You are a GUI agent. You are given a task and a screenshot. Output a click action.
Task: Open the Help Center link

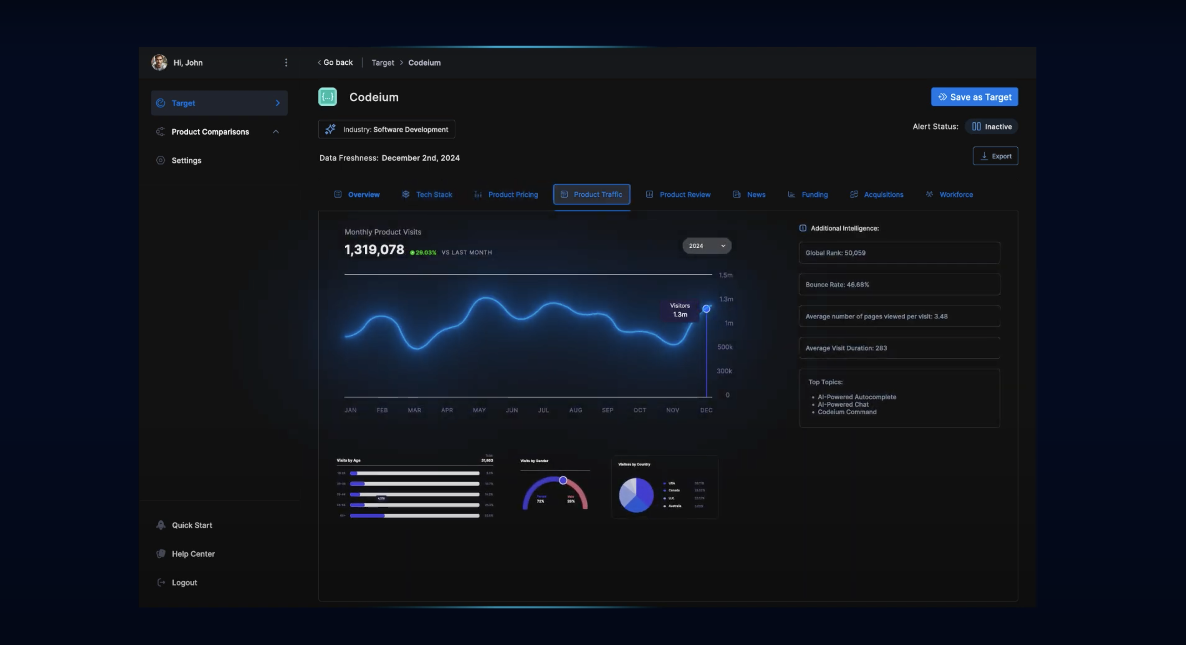tap(193, 554)
